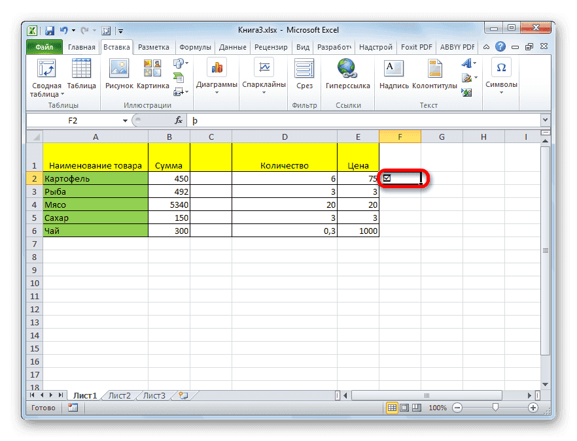Insert a symbol via Символы
Image resolution: width=577 pixels, height=441 pixels.
click(500, 75)
